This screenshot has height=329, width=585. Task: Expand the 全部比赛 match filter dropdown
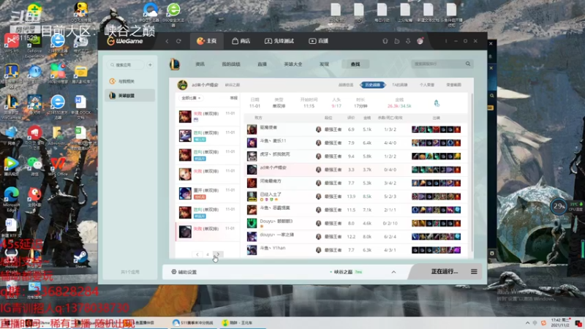click(x=191, y=98)
